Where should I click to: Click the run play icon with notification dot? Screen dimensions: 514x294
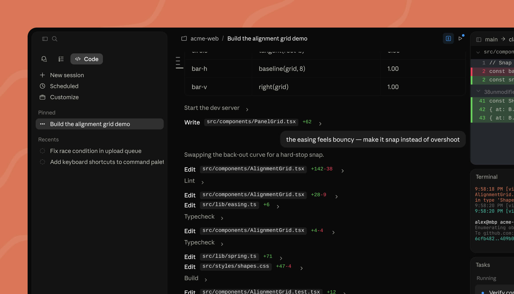click(x=461, y=38)
